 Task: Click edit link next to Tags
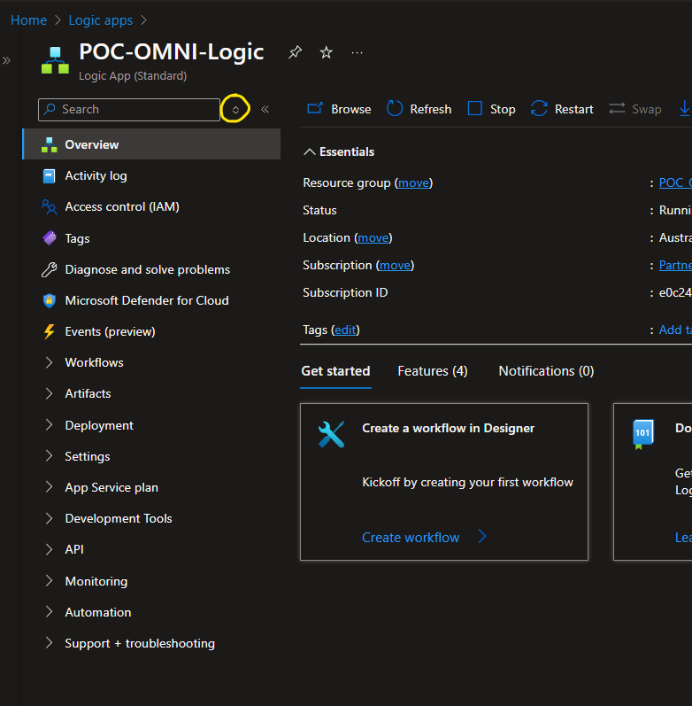coord(345,330)
